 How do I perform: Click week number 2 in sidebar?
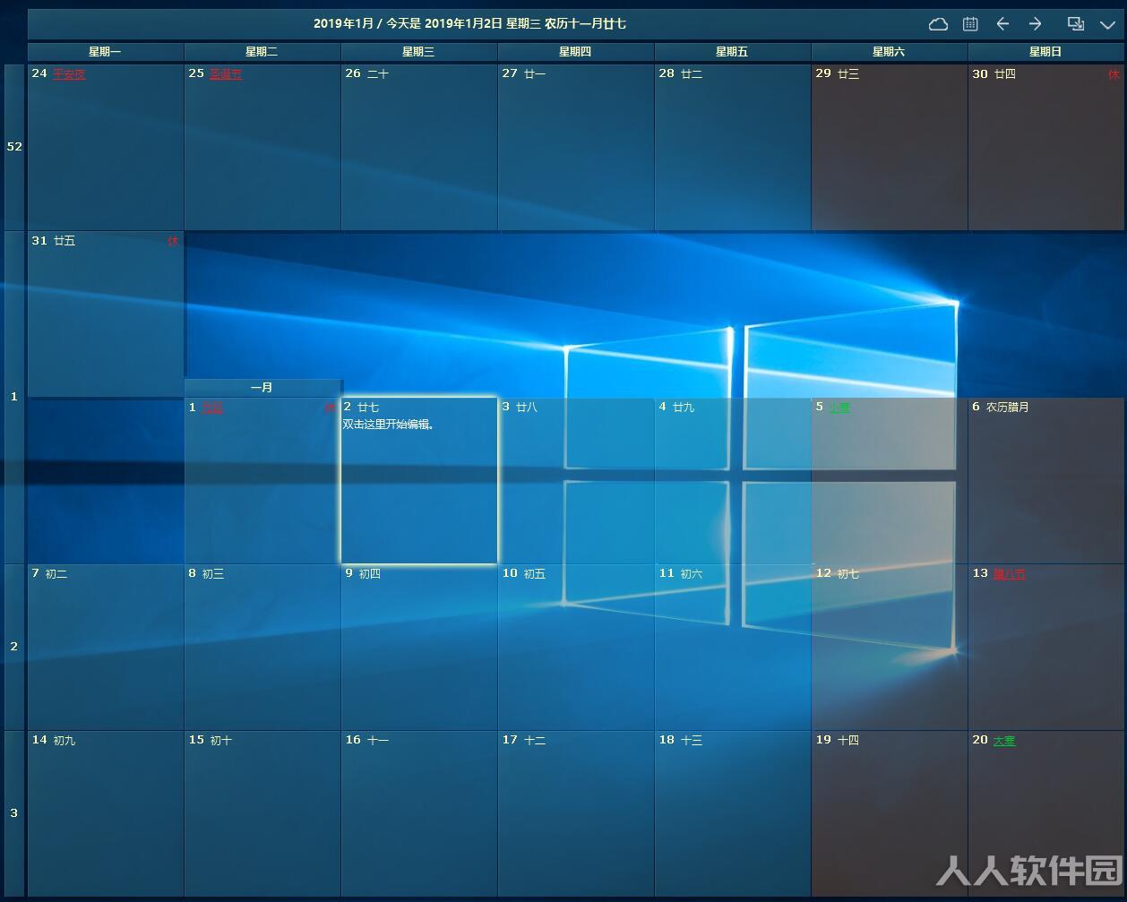14,647
